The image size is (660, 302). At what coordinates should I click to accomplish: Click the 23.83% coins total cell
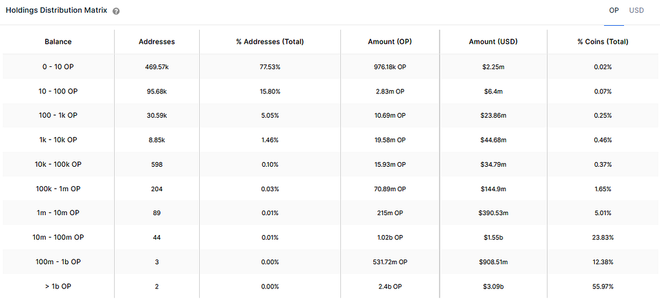(x=603, y=238)
